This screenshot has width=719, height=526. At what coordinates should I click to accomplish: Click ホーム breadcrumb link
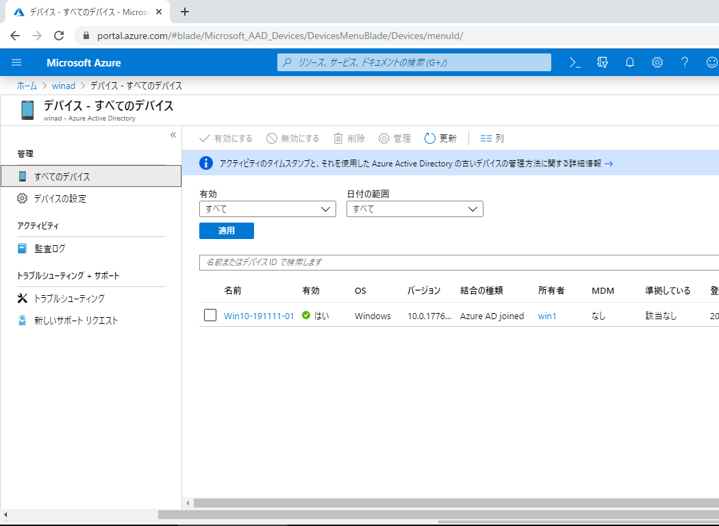coord(27,86)
